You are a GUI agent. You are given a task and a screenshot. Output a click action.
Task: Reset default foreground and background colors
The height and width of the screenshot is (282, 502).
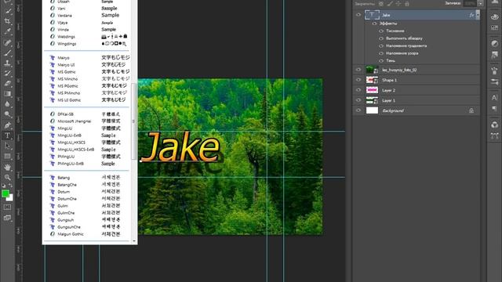pos(3,186)
